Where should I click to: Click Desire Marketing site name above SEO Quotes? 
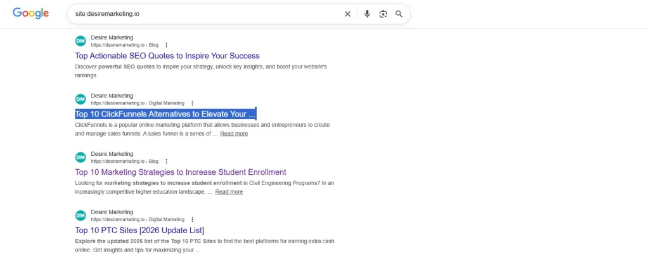[x=112, y=37]
